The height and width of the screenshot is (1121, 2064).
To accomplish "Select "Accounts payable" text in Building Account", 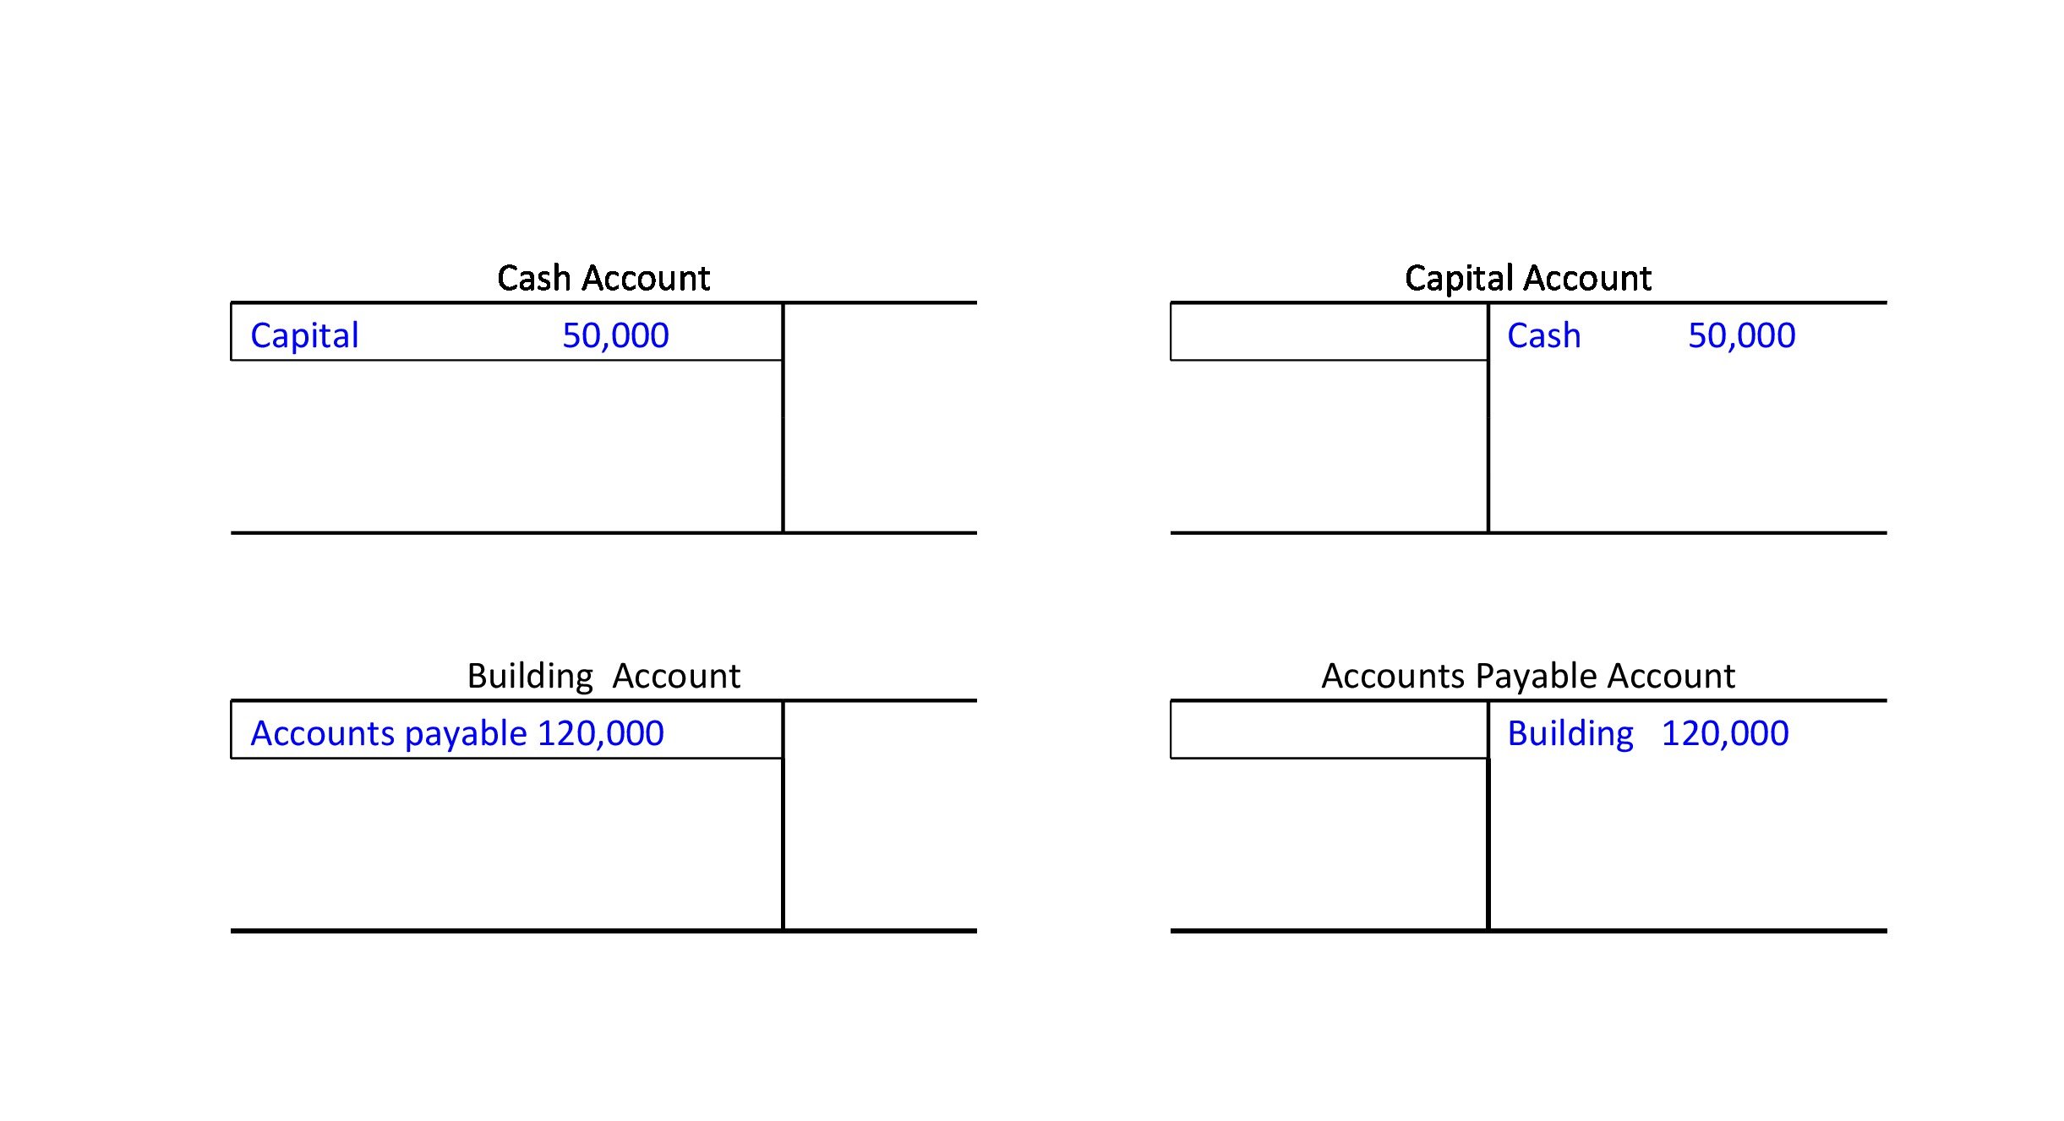I will 389,733.
